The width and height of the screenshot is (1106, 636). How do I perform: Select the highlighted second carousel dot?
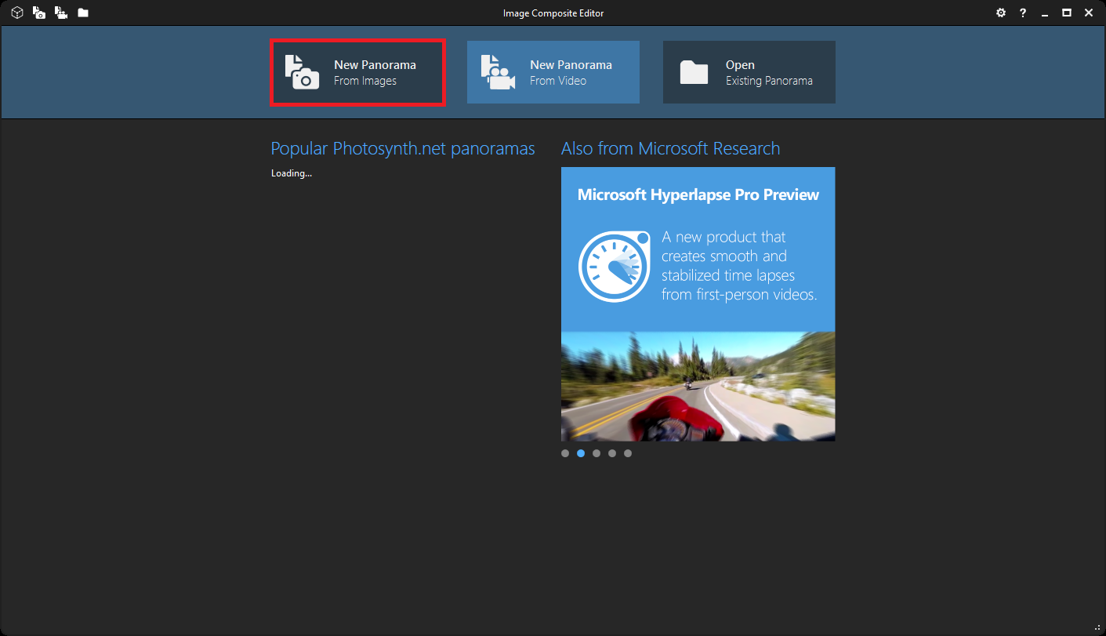(581, 453)
